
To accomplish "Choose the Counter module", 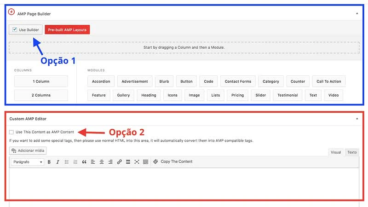I will click(298, 81).
